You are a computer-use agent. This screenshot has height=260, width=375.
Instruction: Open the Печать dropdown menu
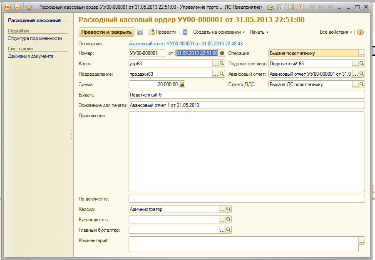259,32
